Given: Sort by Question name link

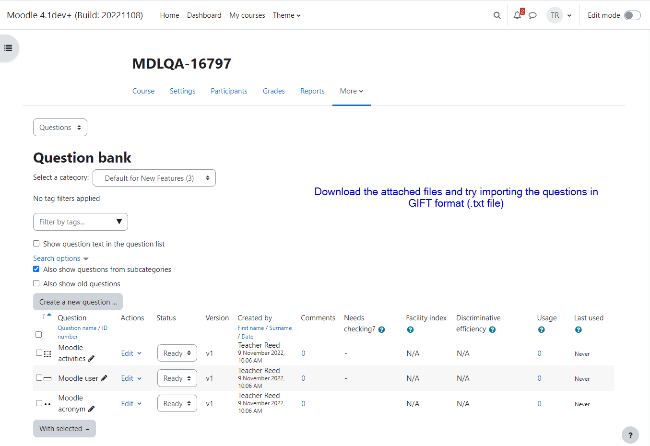Looking at the screenshot, I should 77,328.
